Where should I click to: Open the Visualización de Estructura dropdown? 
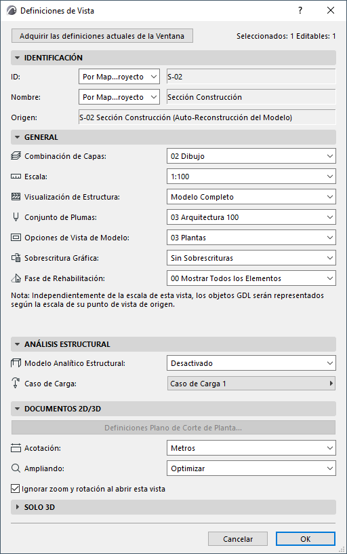coord(251,197)
